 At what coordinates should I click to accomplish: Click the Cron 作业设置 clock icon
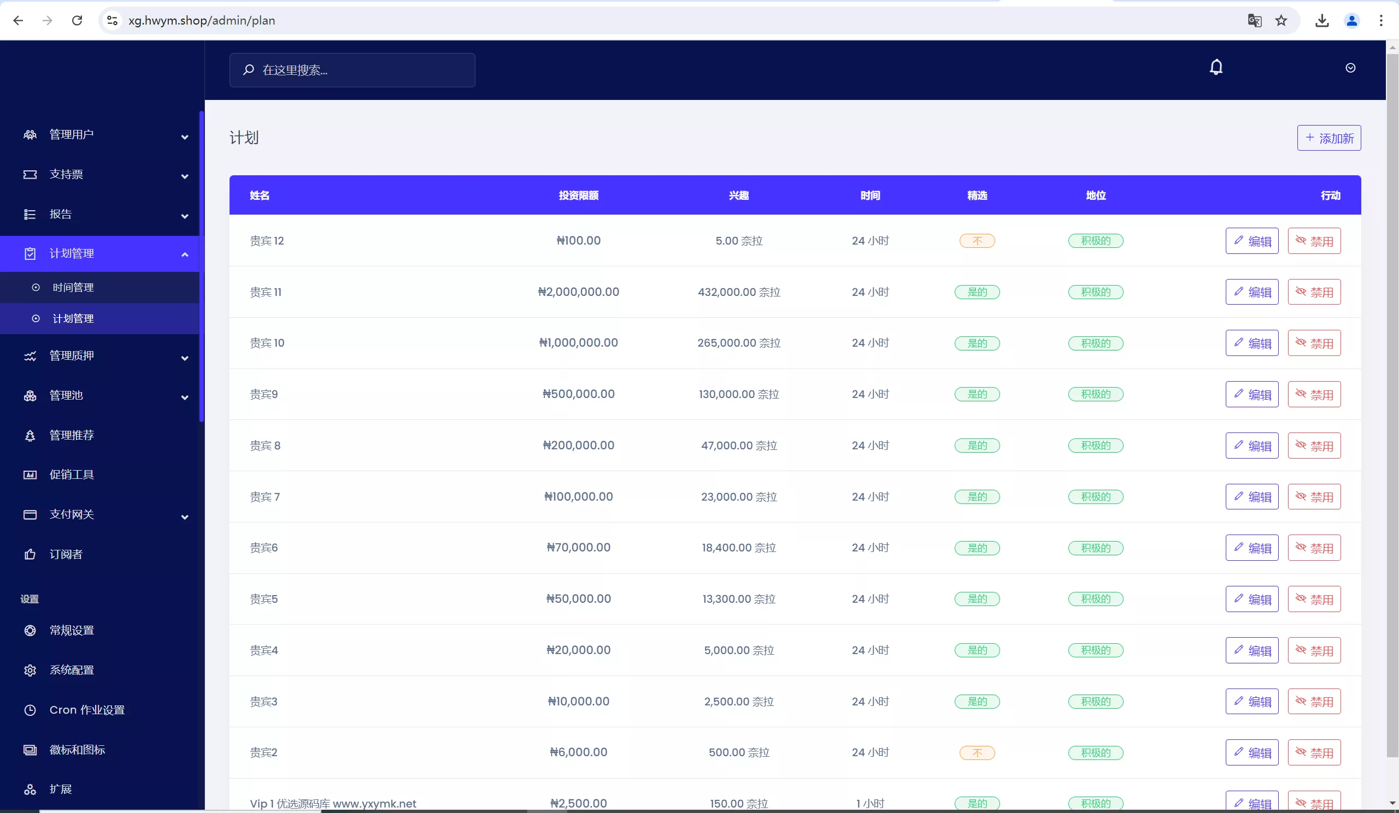30,710
